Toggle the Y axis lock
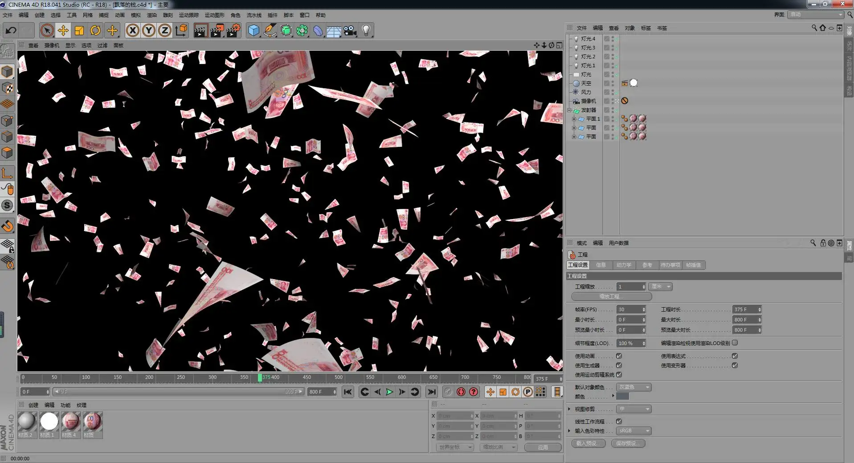This screenshot has width=854, height=463. pyautogui.click(x=149, y=30)
